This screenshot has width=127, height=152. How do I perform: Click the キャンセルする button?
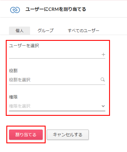68,135
